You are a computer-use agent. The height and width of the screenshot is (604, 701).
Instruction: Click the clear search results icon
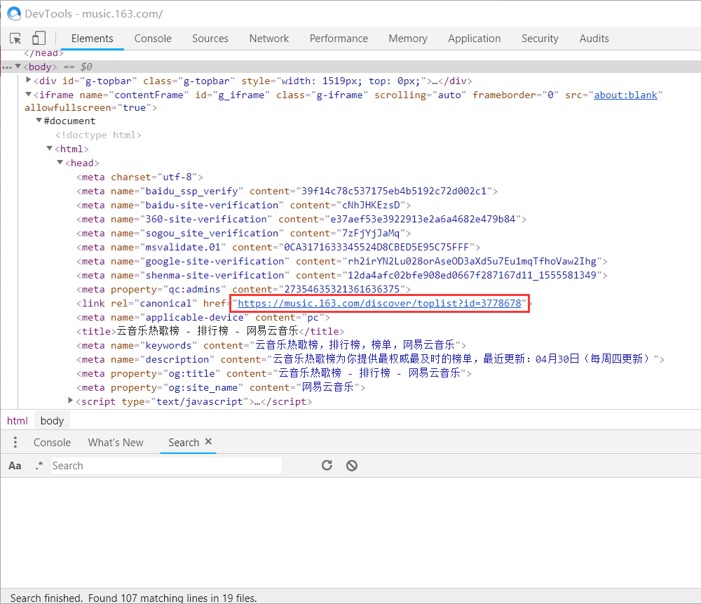352,466
